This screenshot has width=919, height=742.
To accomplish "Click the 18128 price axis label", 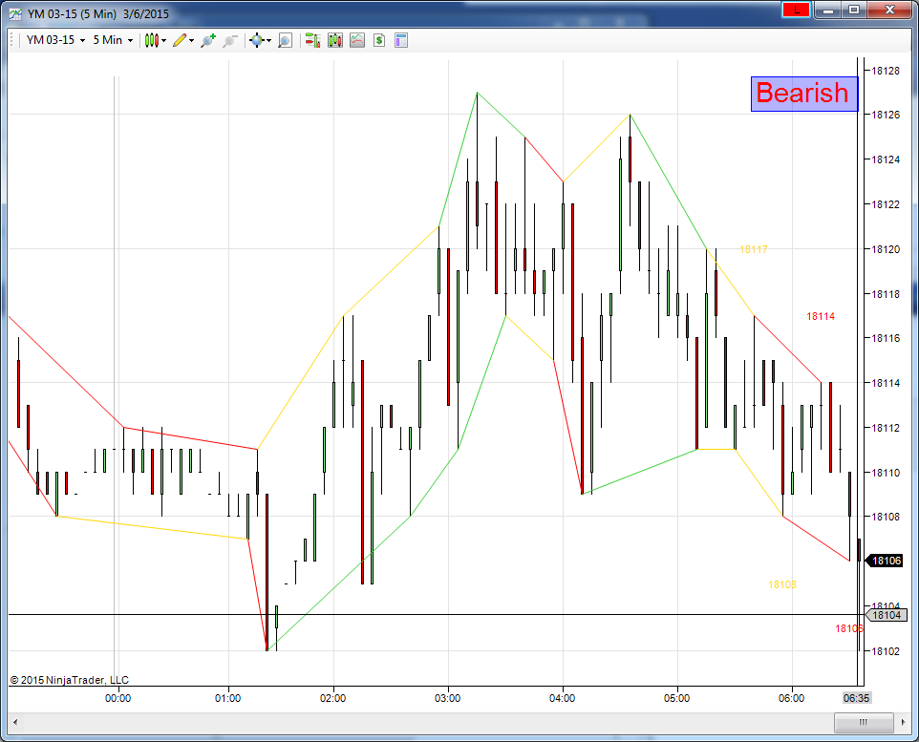I will point(886,71).
